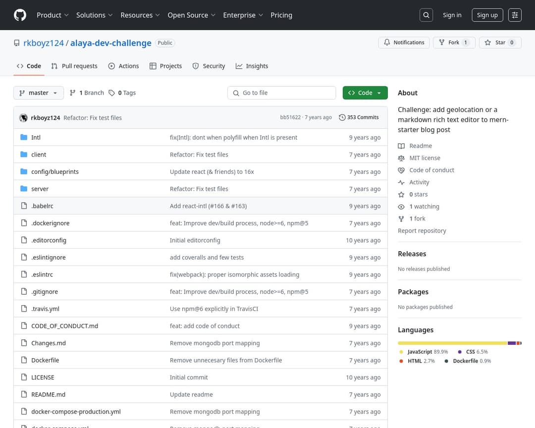Open the header appearance settings icon button
This screenshot has width=535, height=428.
pyautogui.click(x=515, y=15)
